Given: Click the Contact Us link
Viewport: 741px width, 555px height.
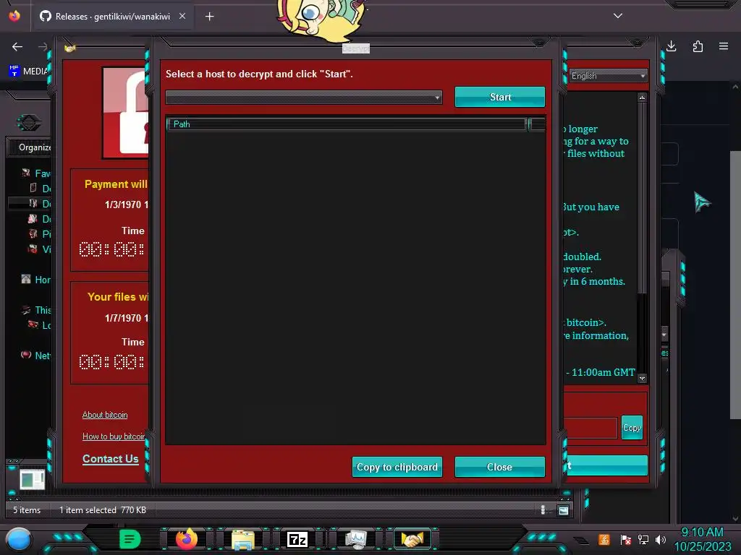Looking at the screenshot, I should [x=111, y=459].
